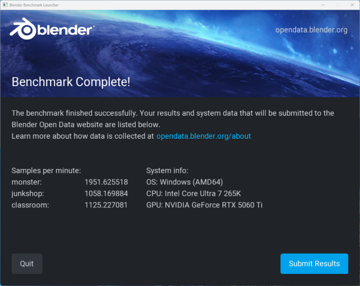The width and height of the screenshot is (360, 286).
Task: Open the opendata.blender.org/about link
Action: (203, 136)
